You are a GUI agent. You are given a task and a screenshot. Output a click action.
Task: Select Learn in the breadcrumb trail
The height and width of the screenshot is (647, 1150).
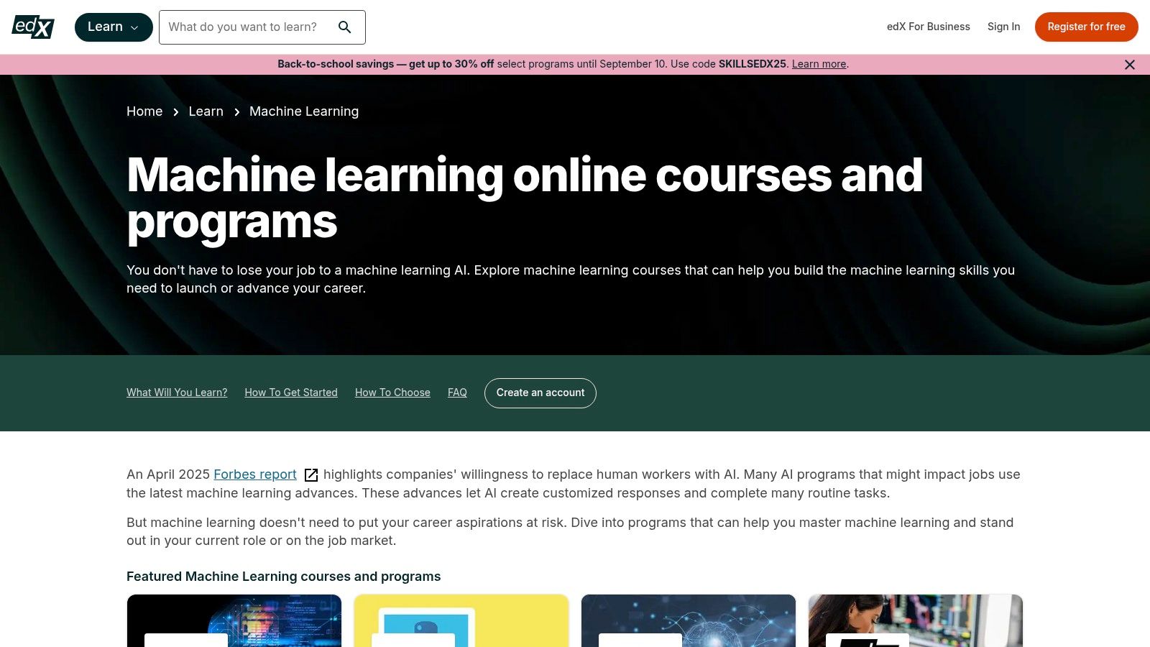click(x=206, y=111)
